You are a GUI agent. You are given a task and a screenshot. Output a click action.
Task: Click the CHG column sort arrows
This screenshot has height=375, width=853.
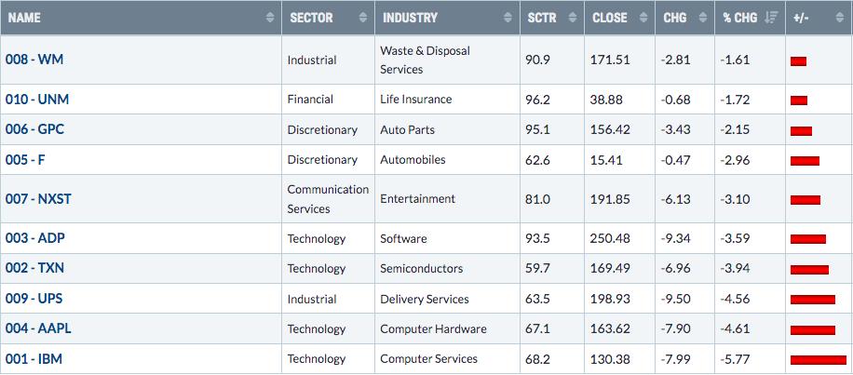(703, 18)
